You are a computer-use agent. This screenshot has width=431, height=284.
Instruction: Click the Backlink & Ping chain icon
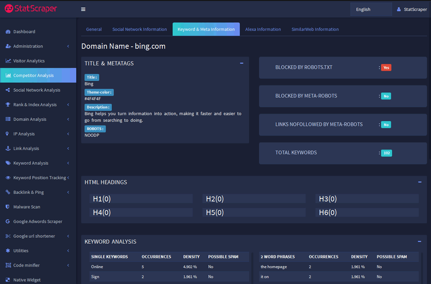click(8, 192)
